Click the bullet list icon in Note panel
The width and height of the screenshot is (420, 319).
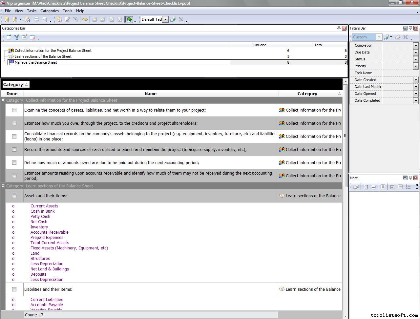click(x=408, y=187)
